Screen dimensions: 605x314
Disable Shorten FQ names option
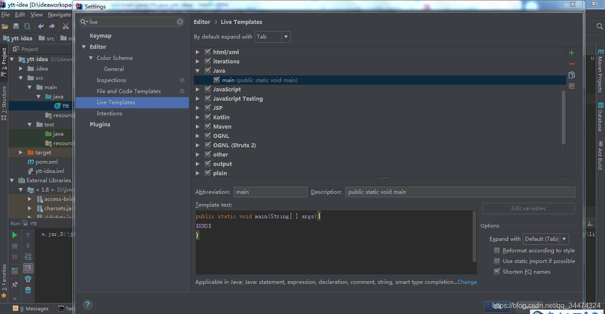(497, 272)
